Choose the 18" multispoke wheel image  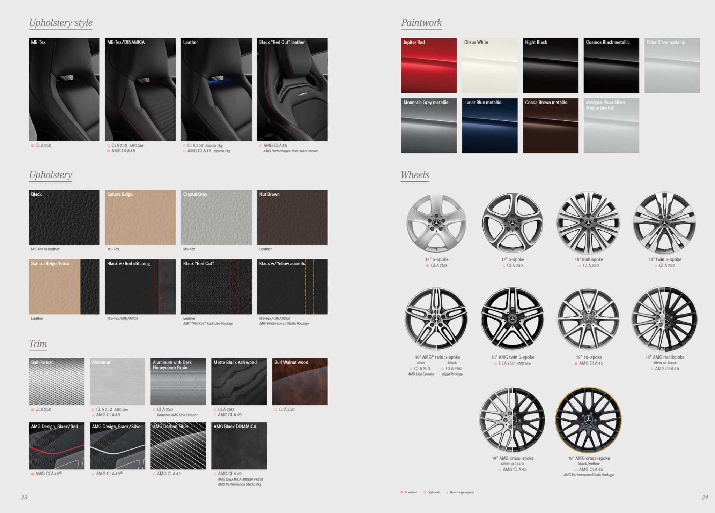click(589, 223)
